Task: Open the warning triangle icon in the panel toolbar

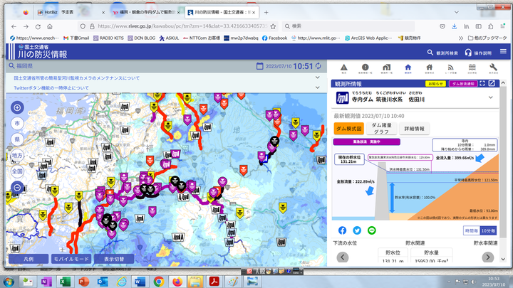Action: coord(343,69)
